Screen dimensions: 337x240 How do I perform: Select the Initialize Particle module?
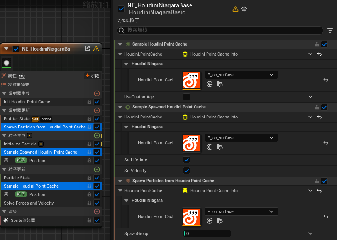[51, 144]
